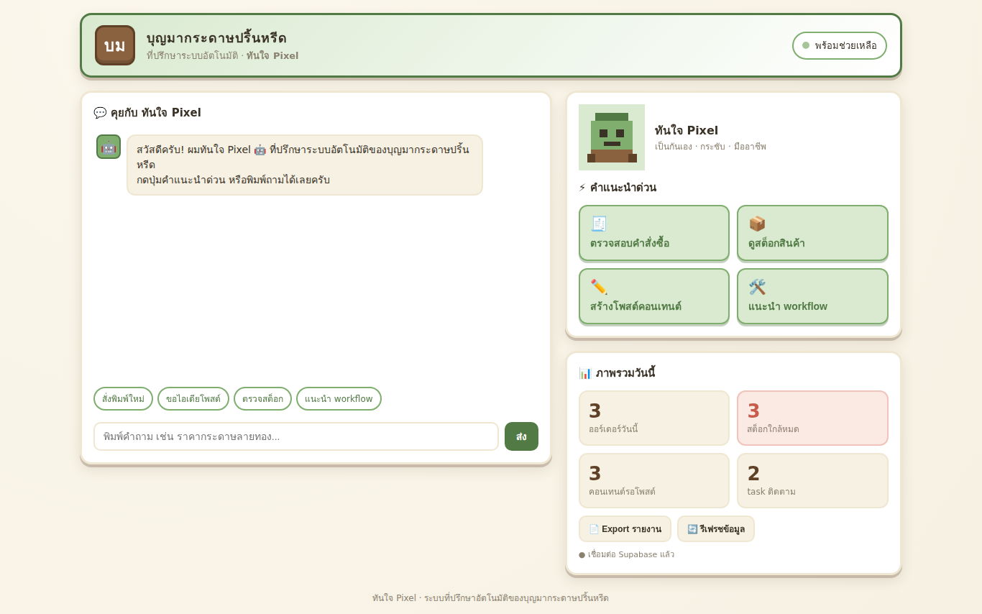The height and width of the screenshot is (614, 982).
Task: Click Export รายงาน button
Action: [x=625, y=529]
